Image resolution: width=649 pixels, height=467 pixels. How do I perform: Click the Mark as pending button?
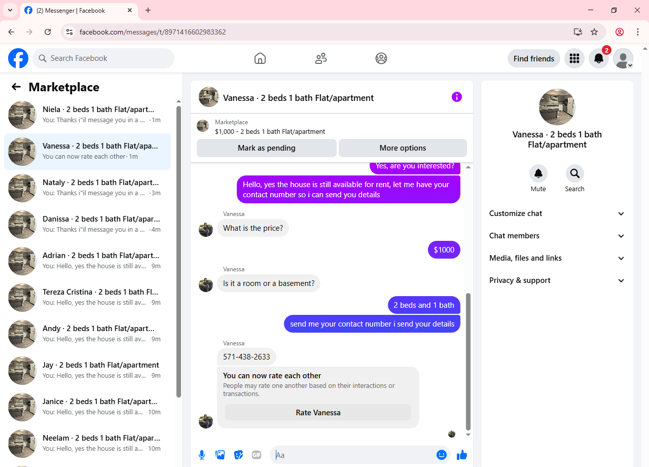[267, 148]
